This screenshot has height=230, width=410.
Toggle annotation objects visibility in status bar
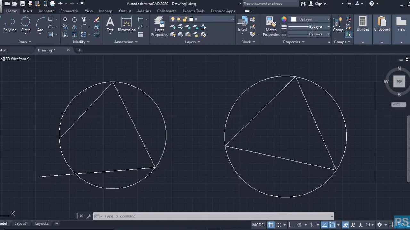coord(345,225)
